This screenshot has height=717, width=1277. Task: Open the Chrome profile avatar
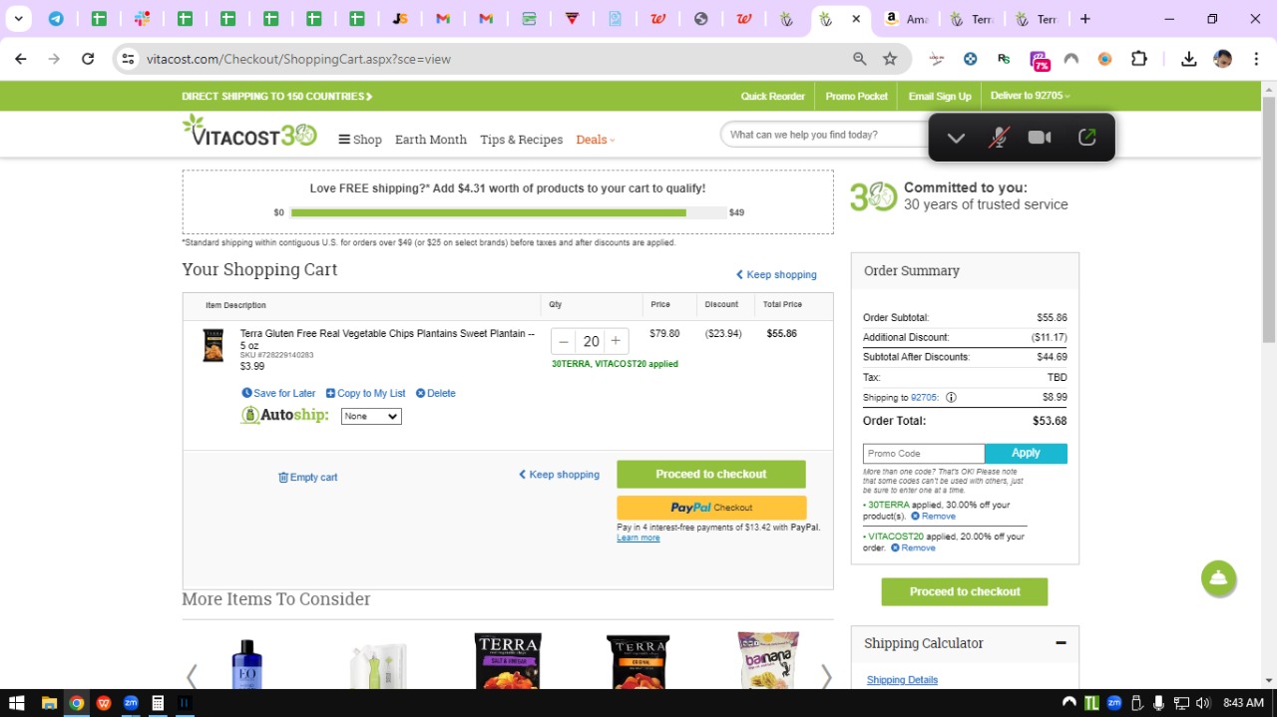point(1222,59)
